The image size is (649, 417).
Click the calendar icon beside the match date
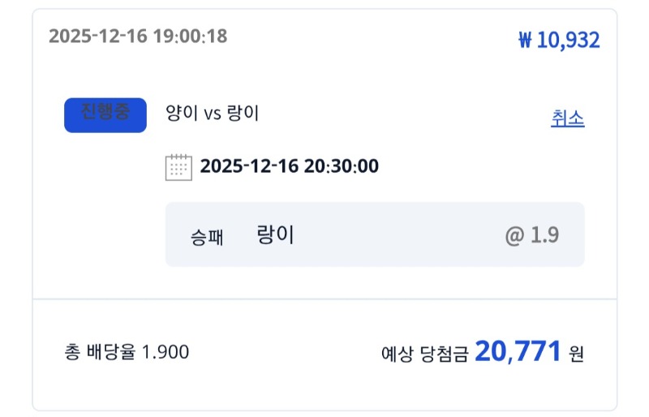click(178, 166)
